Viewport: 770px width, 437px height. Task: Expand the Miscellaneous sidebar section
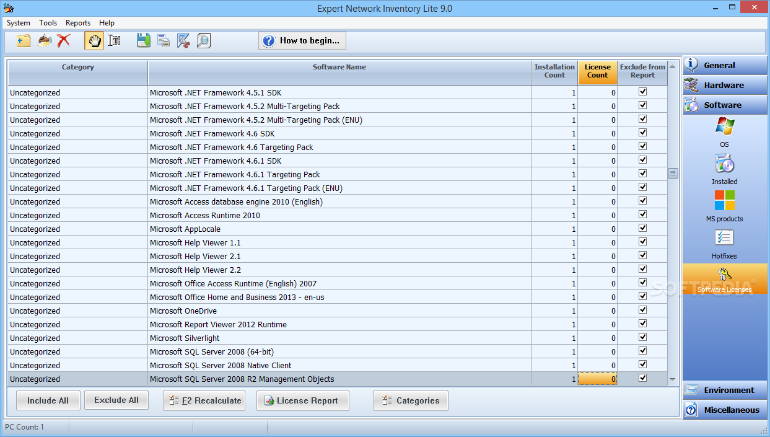tap(725, 410)
